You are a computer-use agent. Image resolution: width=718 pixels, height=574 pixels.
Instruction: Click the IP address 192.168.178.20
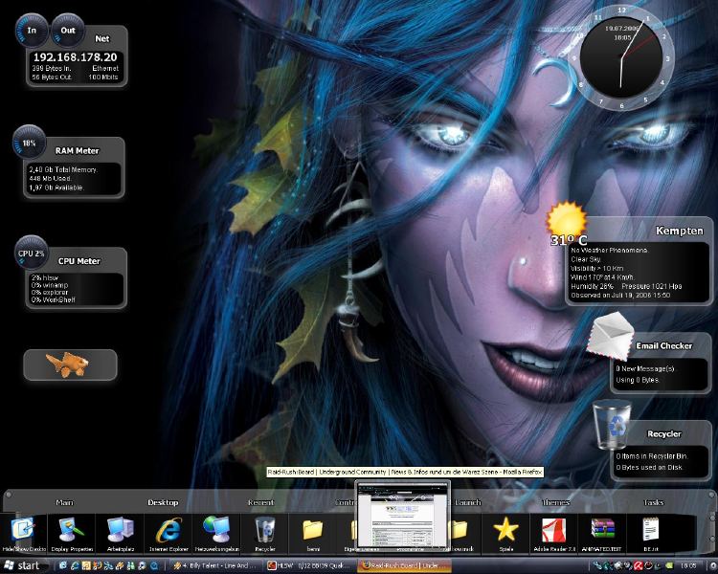pyautogui.click(x=75, y=57)
